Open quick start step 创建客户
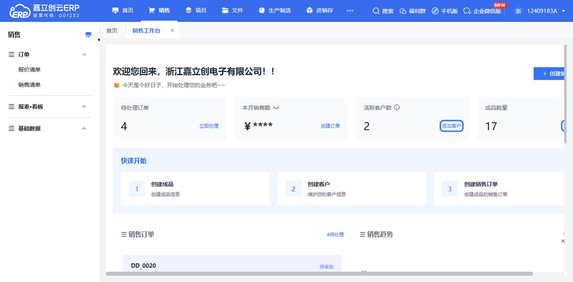The width and height of the screenshot is (573, 282). [351, 189]
